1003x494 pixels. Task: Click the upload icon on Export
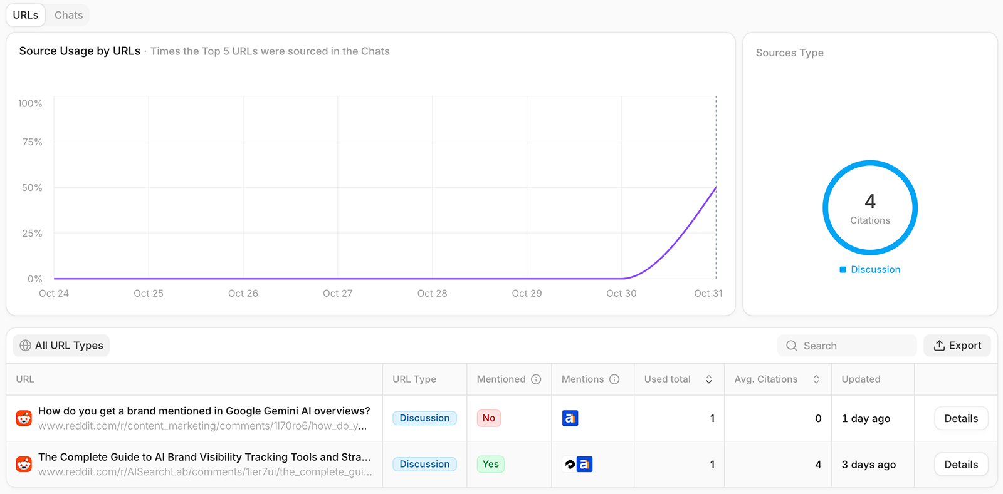[939, 346]
